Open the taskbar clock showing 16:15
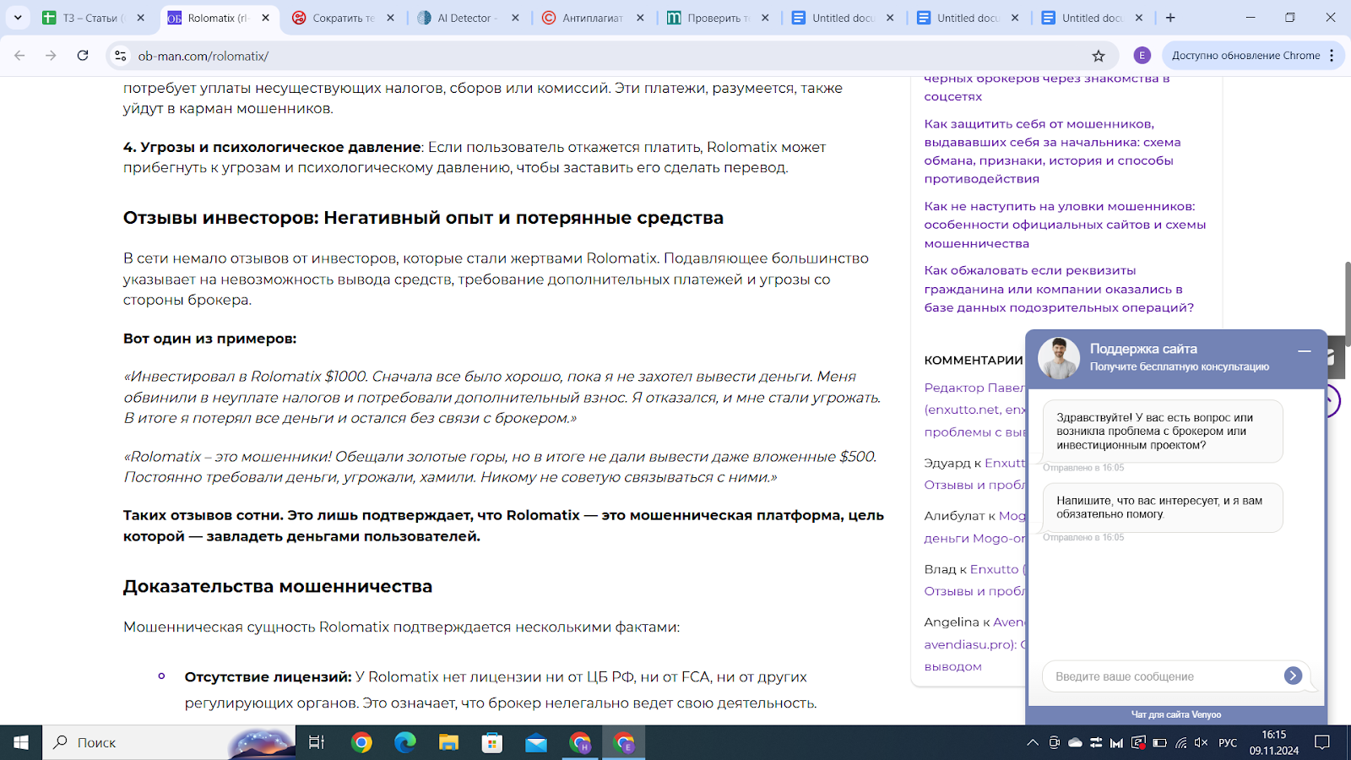 (1274, 742)
